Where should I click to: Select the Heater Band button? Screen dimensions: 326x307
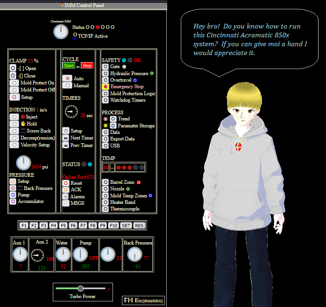pos(106,202)
